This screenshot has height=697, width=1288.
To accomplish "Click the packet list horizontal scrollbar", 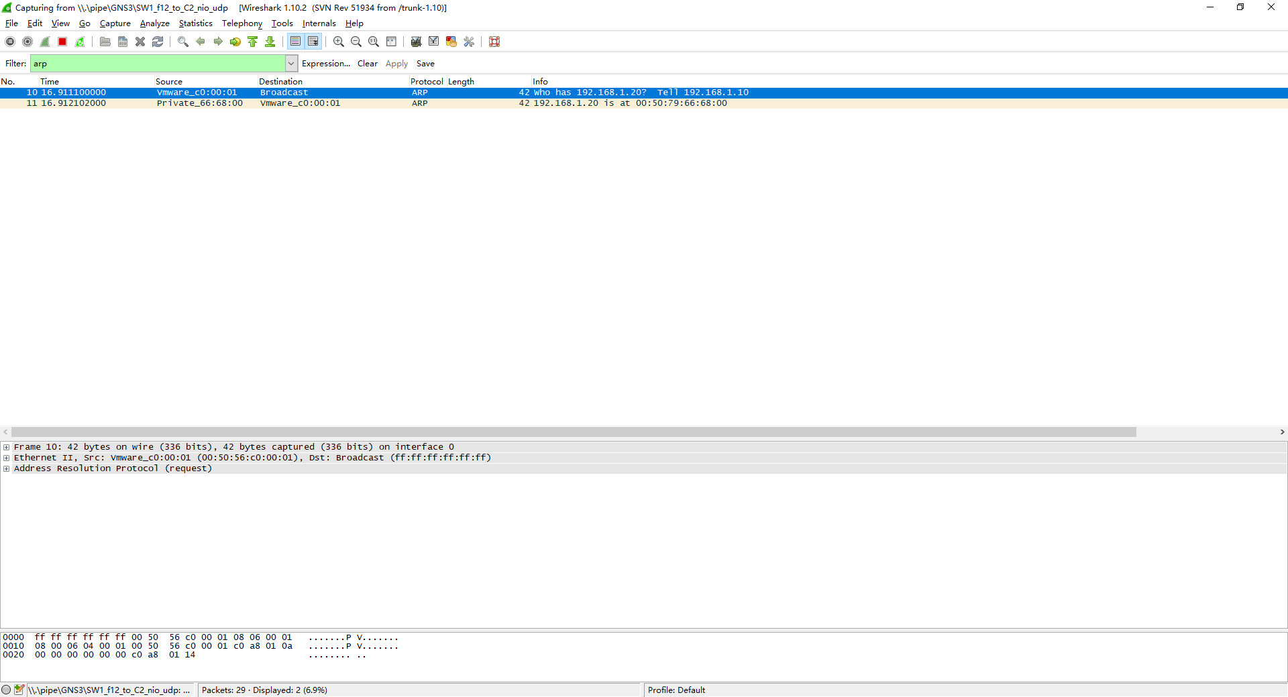I will [574, 432].
